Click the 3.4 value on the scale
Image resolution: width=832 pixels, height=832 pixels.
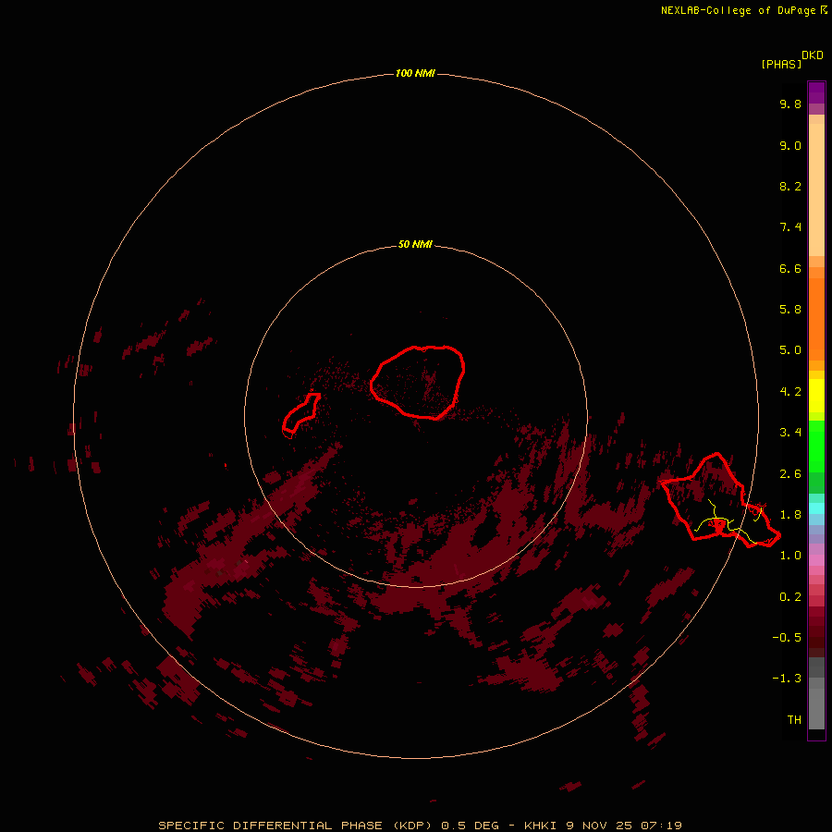[x=790, y=433]
